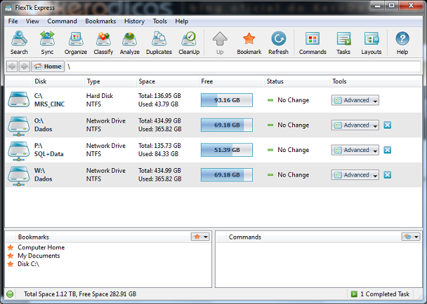This screenshot has width=427, height=304.
Task: Select the P:\ SQL+Data drive icon
Action: tap(19, 151)
